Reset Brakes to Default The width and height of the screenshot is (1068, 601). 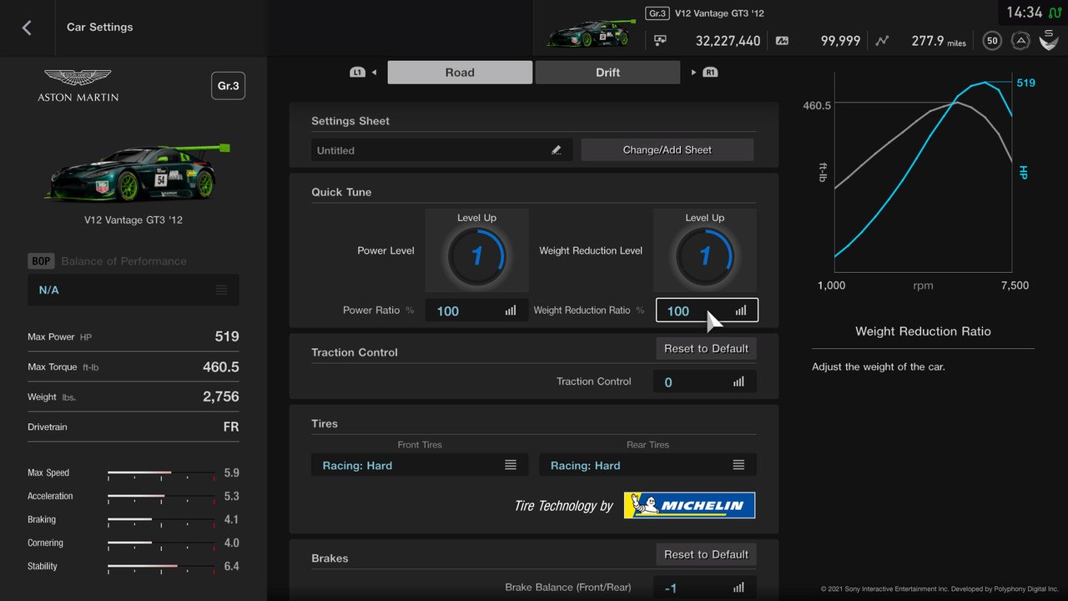point(706,554)
